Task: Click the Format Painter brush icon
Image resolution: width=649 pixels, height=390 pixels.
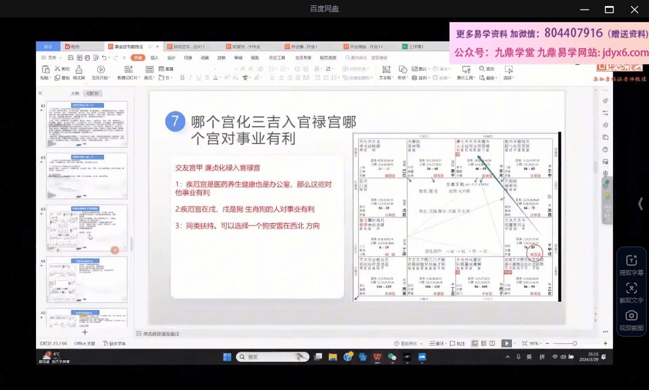Action: 78,70
